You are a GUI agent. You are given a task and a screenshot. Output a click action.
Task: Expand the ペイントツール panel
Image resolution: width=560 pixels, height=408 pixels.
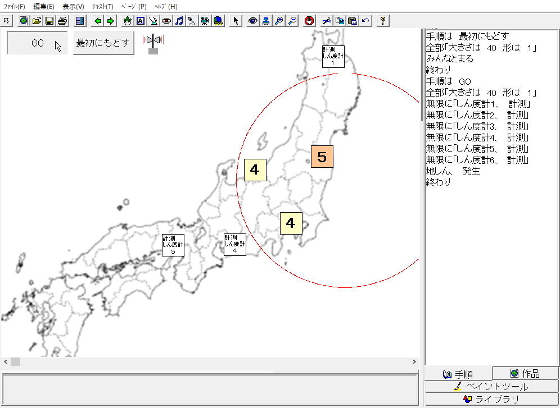[491, 386]
